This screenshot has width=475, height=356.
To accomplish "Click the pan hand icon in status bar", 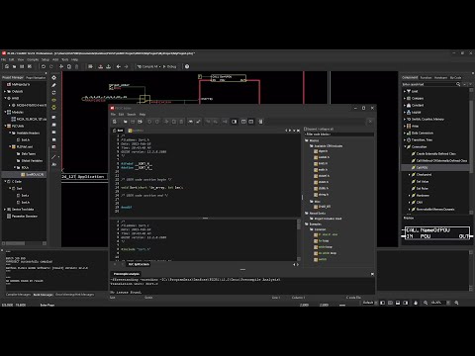I will pos(416,303).
